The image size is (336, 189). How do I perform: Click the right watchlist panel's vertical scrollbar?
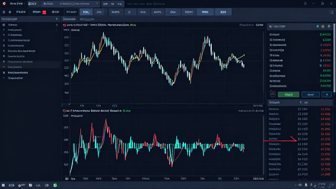(x=334, y=58)
